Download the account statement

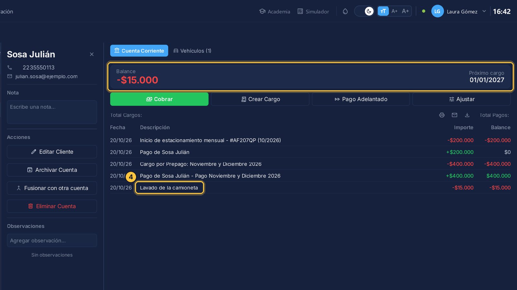click(x=467, y=115)
